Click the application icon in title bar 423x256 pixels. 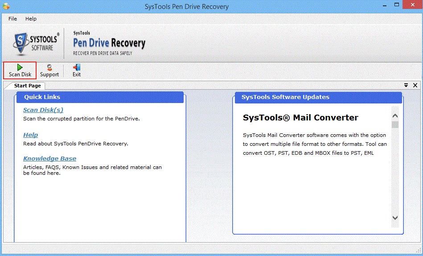6,6
